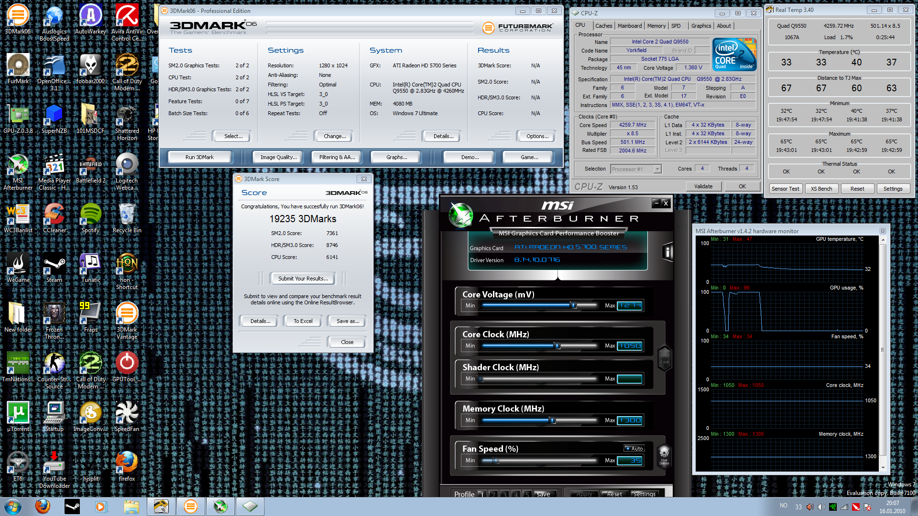Click the Core Voltage max value field
Screen dimensions: 918x516
[x=630, y=305]
